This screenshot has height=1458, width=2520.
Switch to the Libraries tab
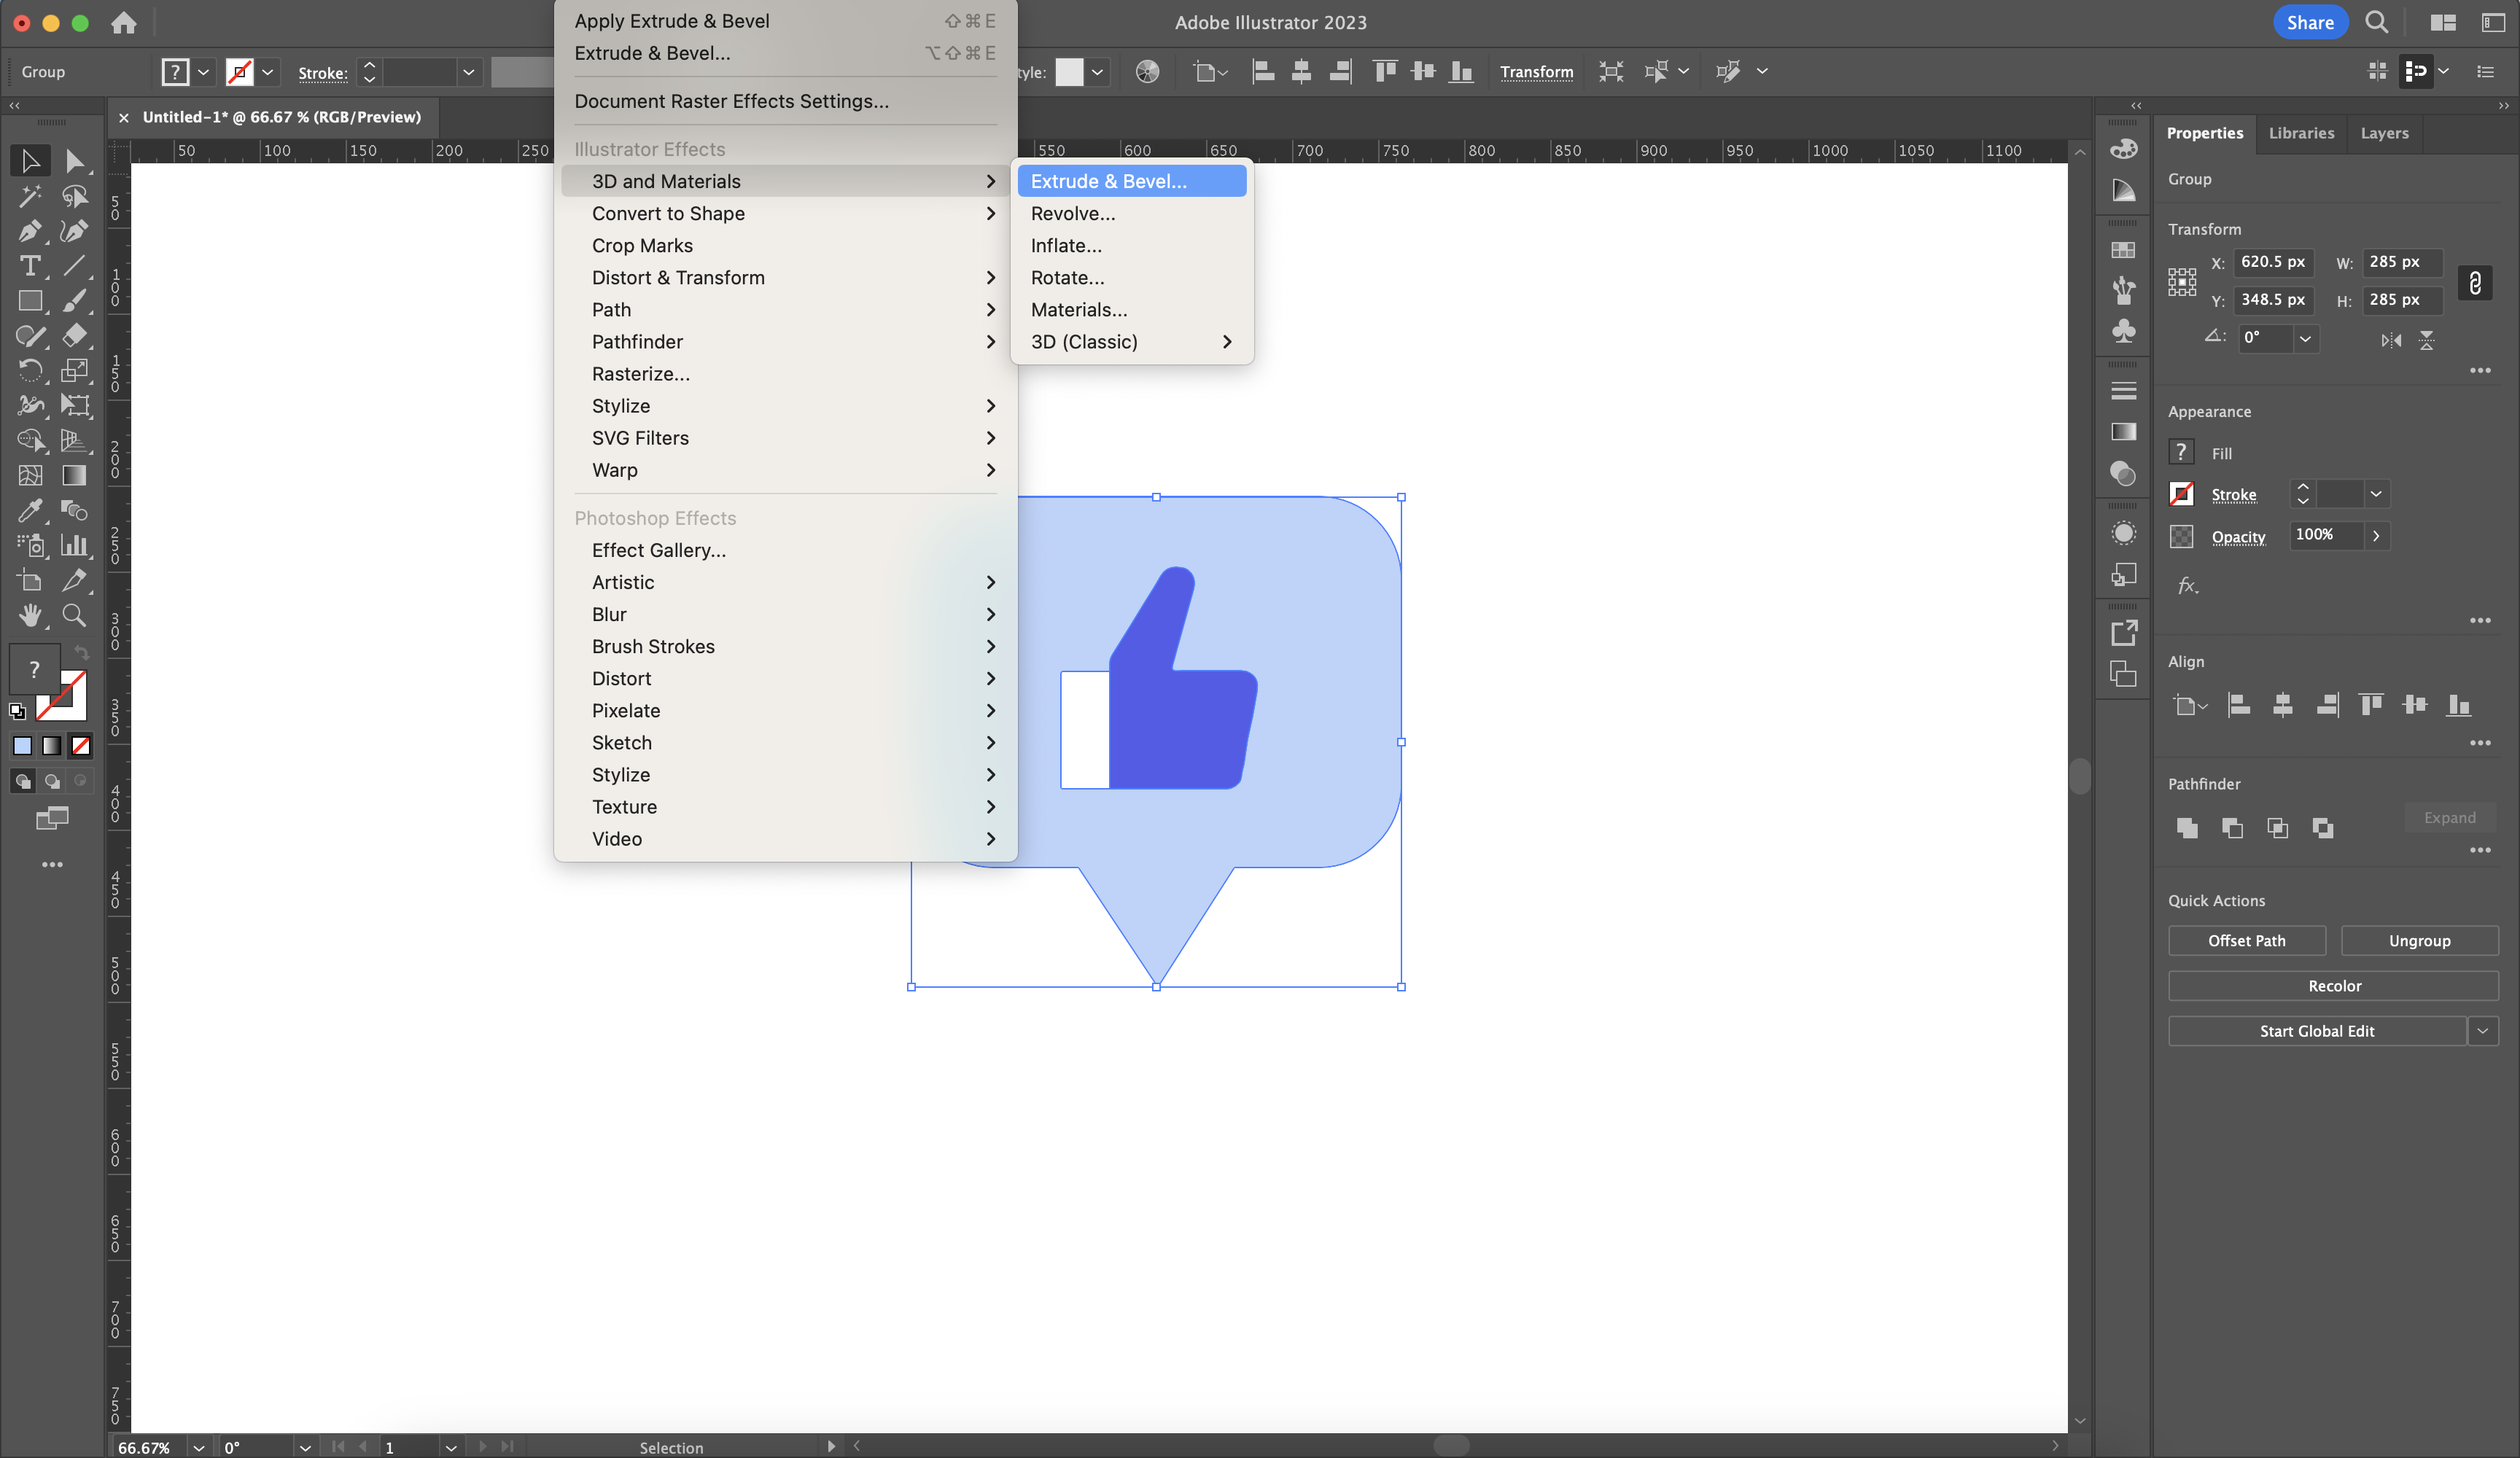(x=2301, y=133)
